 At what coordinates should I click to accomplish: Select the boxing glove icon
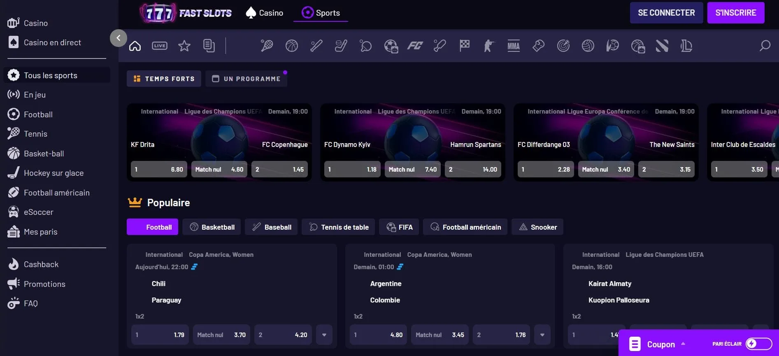(538, 46)
